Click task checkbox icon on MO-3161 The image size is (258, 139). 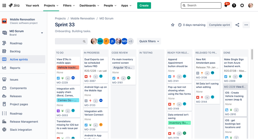pos(114,78)
